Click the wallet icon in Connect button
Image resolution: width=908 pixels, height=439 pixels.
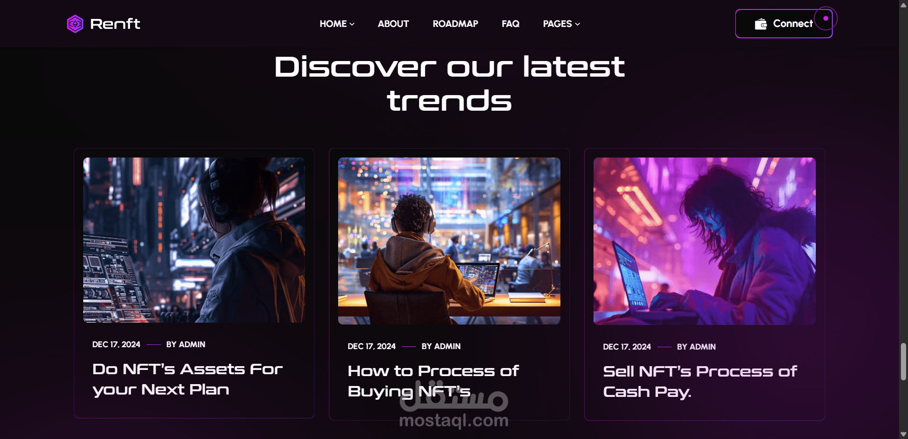click(760, 24)
